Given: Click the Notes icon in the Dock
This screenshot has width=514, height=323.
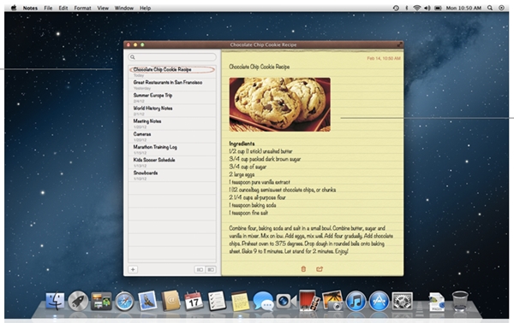Looking at the screenshot, I should point(240,301).
